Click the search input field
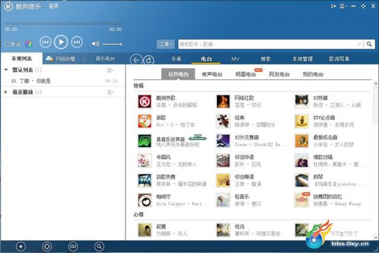 268,44
